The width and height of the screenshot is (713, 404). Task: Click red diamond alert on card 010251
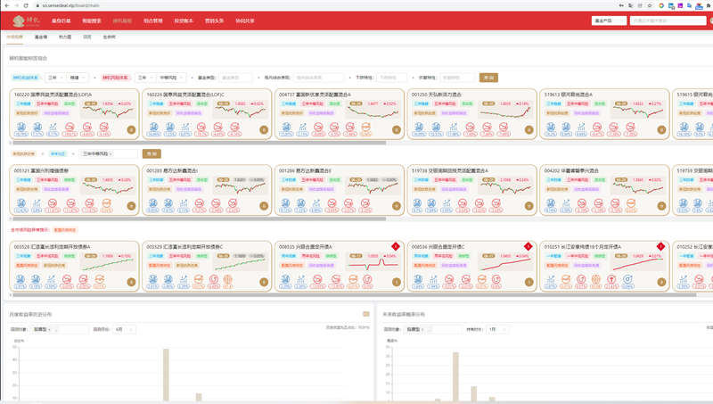coord(660,246)
